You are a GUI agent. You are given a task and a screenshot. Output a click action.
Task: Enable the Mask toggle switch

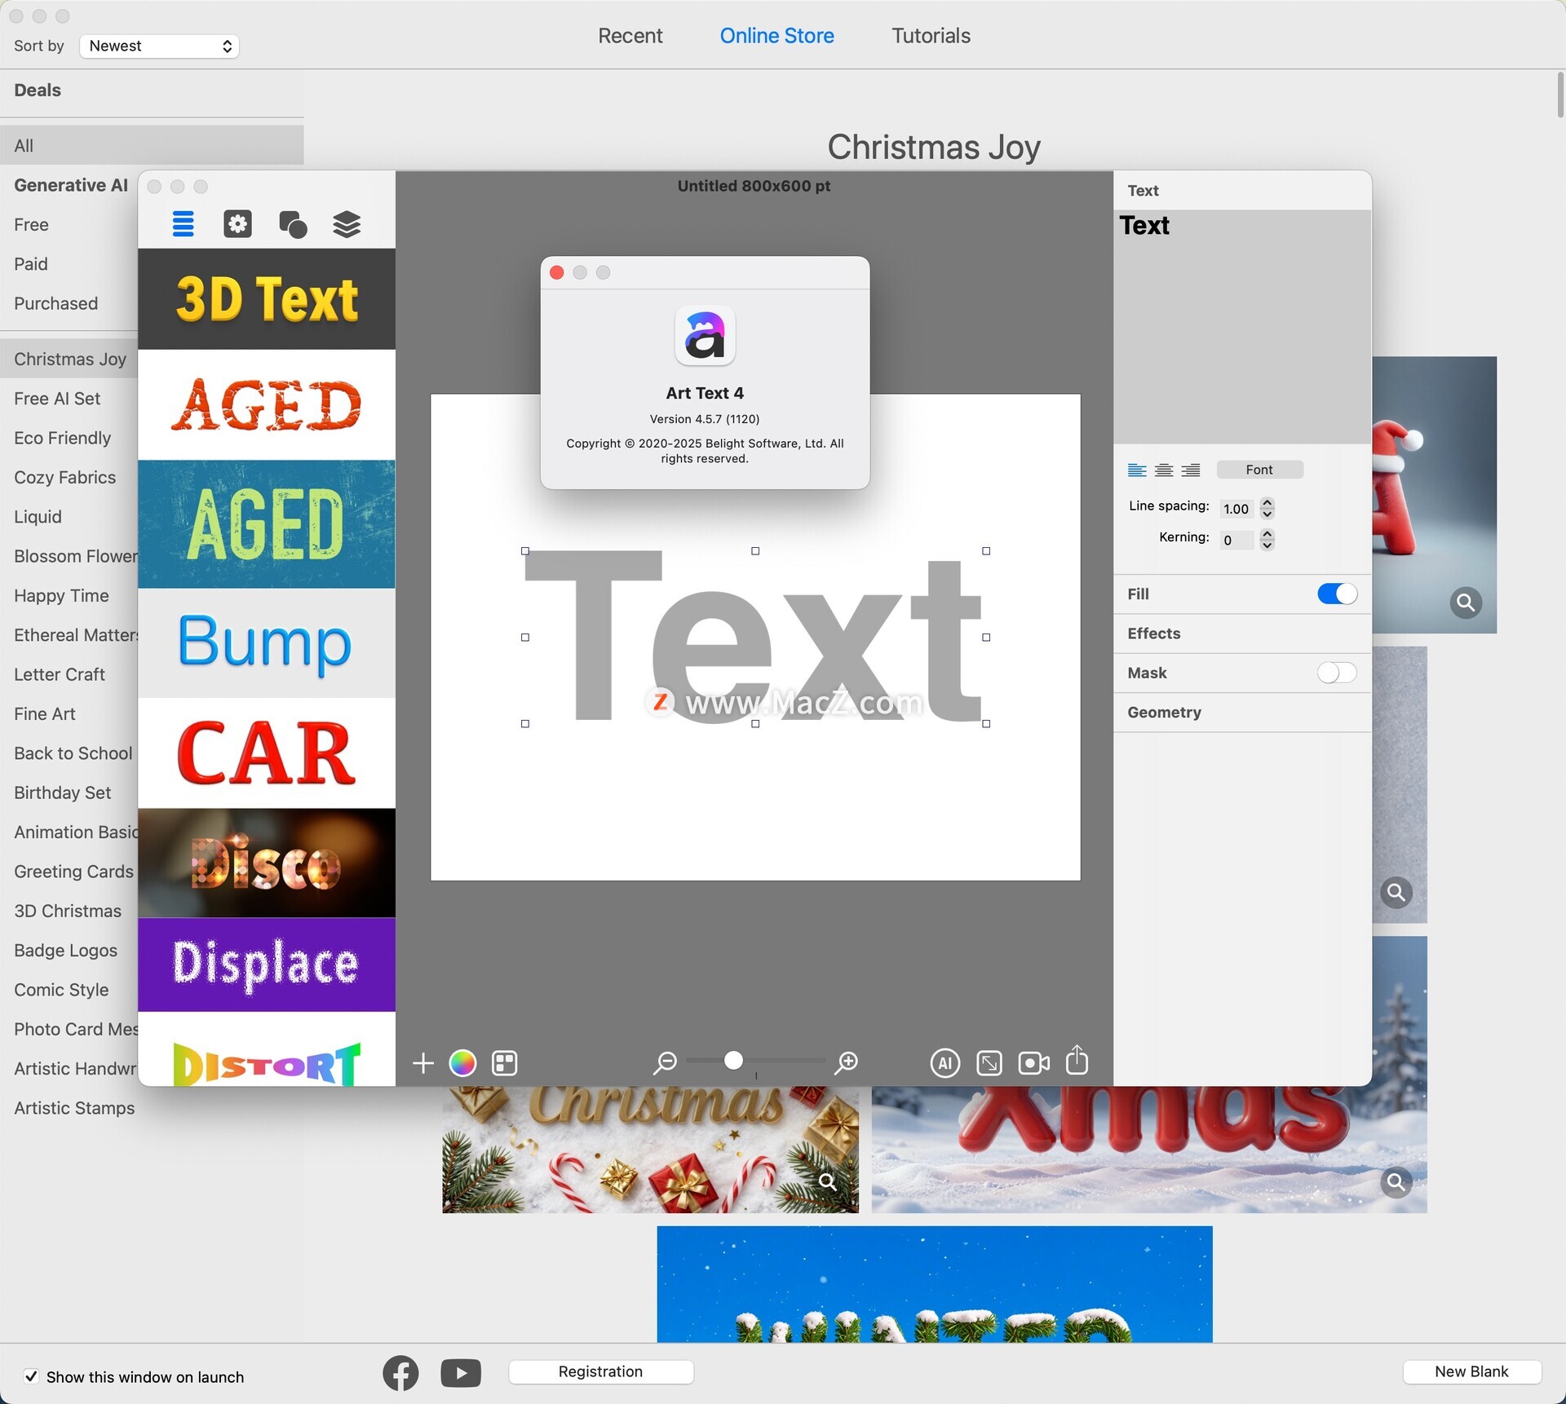pyautogui.click(x=1336, y=673)
